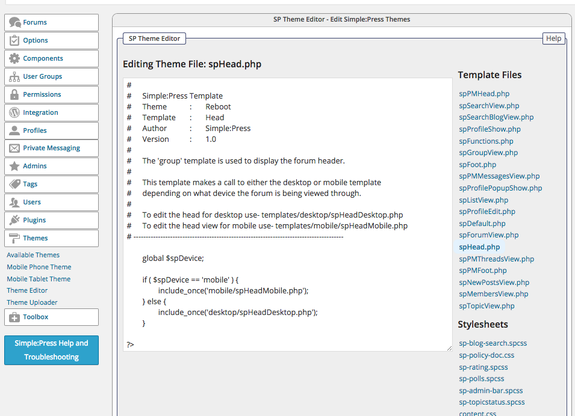Open spSearchBlogView.php template file

[496, 117]
